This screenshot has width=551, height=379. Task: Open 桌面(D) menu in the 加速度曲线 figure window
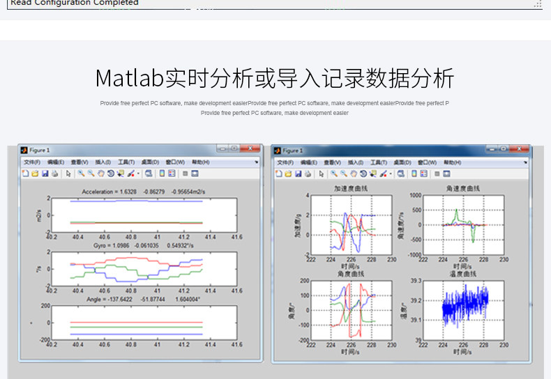tap(402, 162)
